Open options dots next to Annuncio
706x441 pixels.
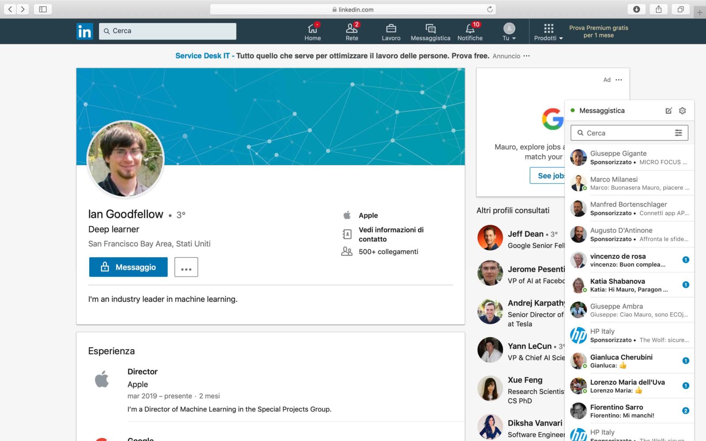pyautogui.click(x=527, y=56)
